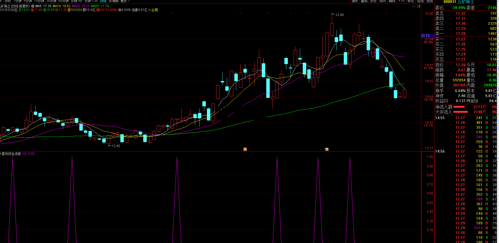This screenshot has height=243, width=499.
Task: Click the 总量 value 592094
Action: pos(459,80)
